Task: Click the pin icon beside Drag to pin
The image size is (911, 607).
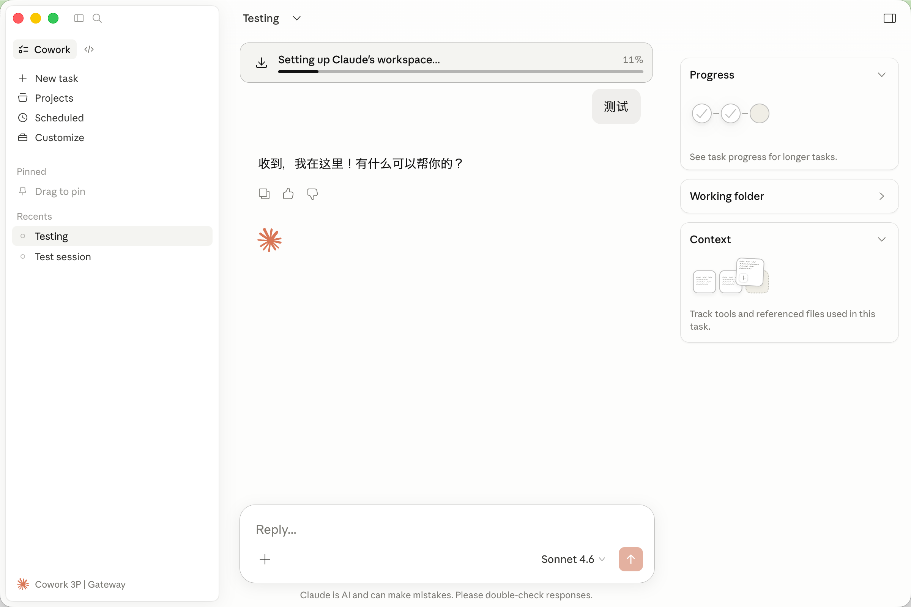Action: [x=23, y=191]
